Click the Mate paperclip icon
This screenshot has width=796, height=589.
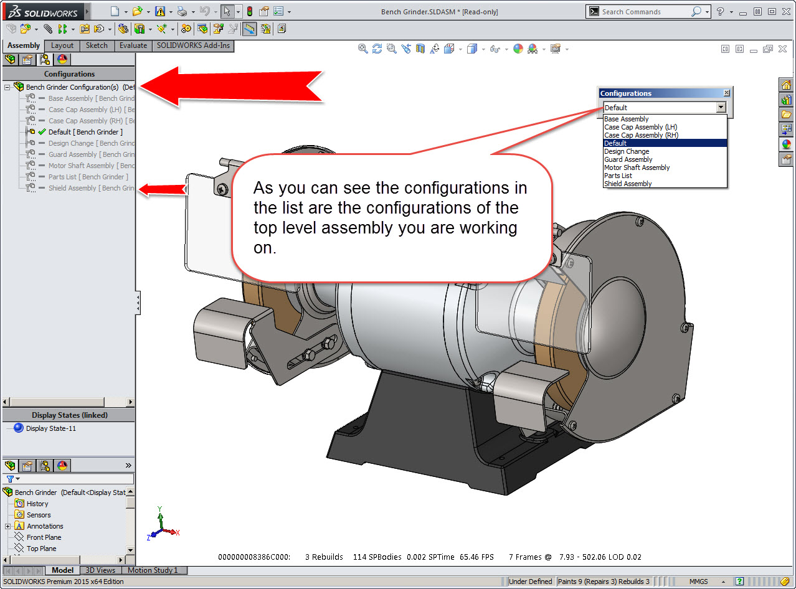click(48, 29)
